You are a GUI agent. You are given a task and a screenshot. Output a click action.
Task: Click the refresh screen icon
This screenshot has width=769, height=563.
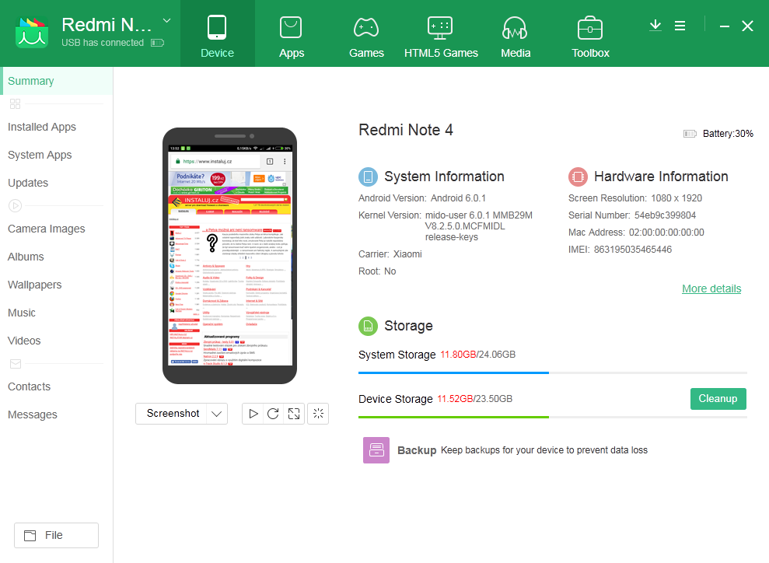(273, 414)
